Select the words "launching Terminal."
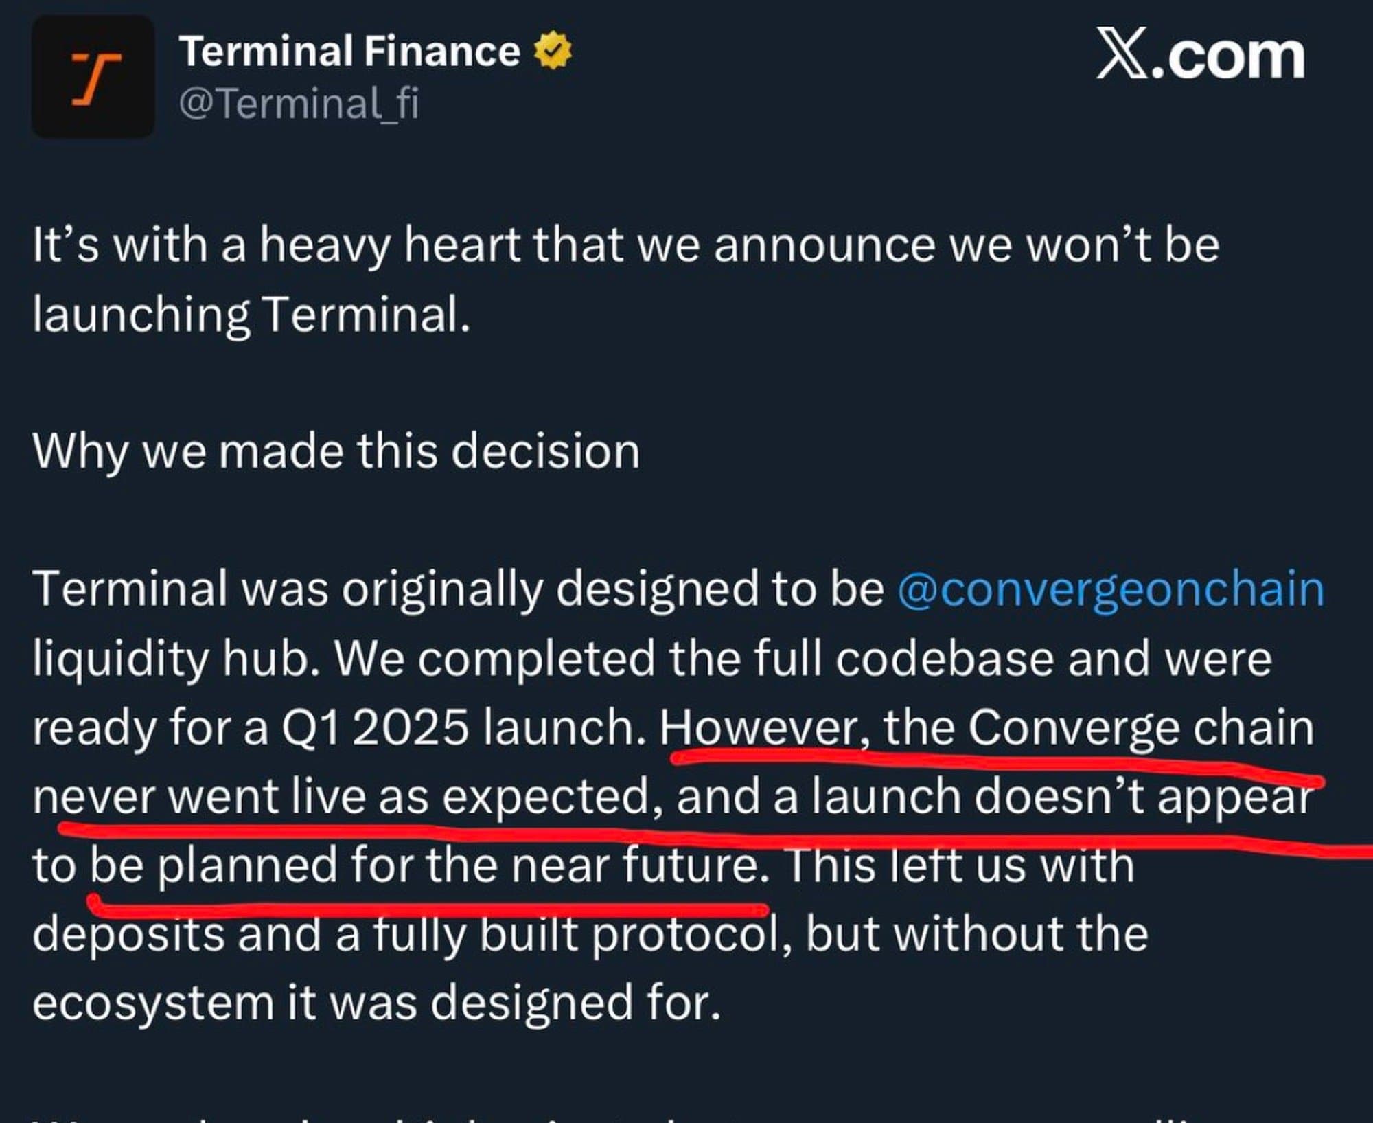This screenshot has height=1123, width=1373. coord(251,315)
